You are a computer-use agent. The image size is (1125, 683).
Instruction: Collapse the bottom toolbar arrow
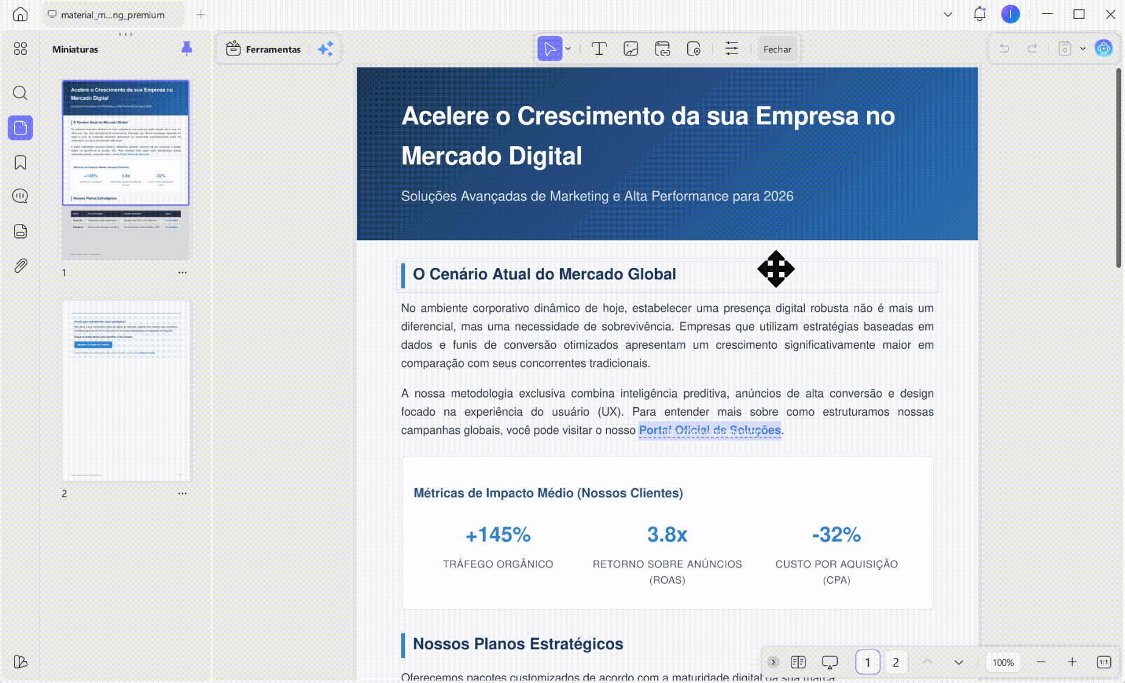(773, 662)
